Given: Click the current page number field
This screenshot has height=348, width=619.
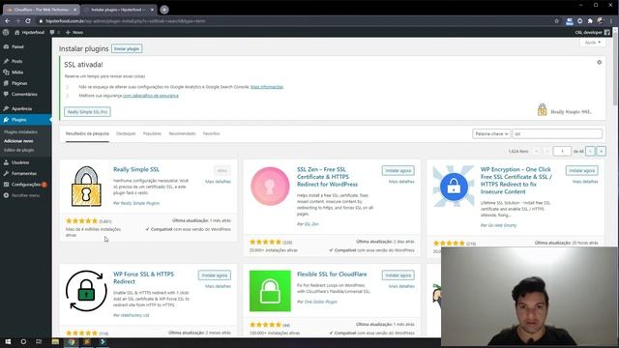Looking at the screenshot, I should 562,151.
